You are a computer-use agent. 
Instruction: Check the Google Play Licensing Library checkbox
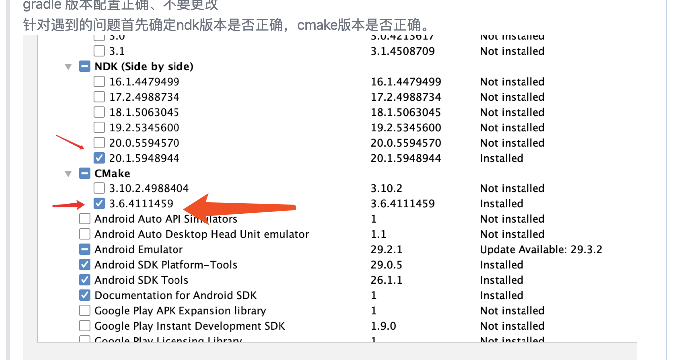tap(85, 340)
